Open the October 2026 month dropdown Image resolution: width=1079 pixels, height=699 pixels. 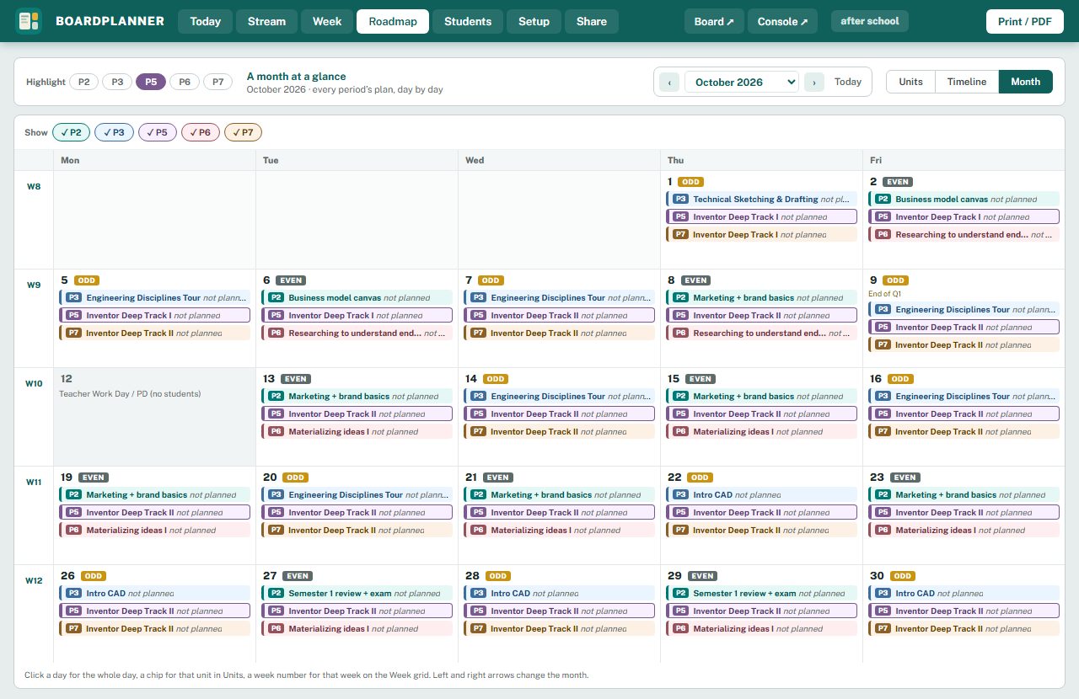[742, 82]
